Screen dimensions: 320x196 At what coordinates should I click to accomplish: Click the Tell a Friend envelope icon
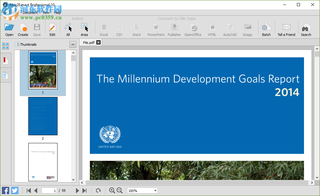[286, 29]
